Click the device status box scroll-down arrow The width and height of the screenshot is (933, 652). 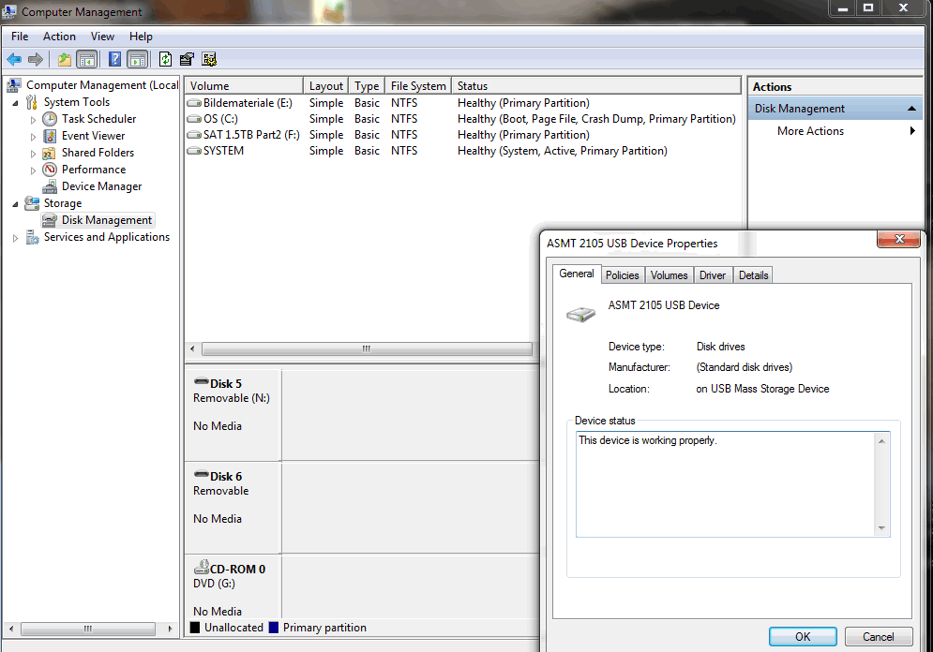pos(881,528)
